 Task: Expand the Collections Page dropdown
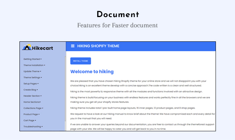coord(33,108)
